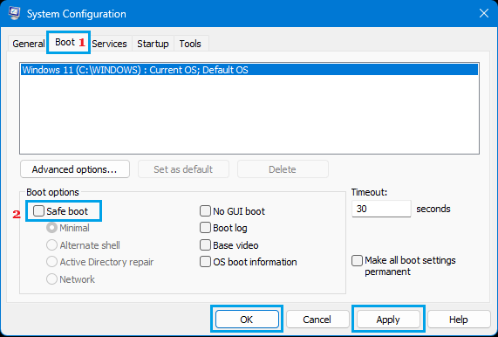Choose the Network radio option
498x337 pixels.
click(51, 279)
